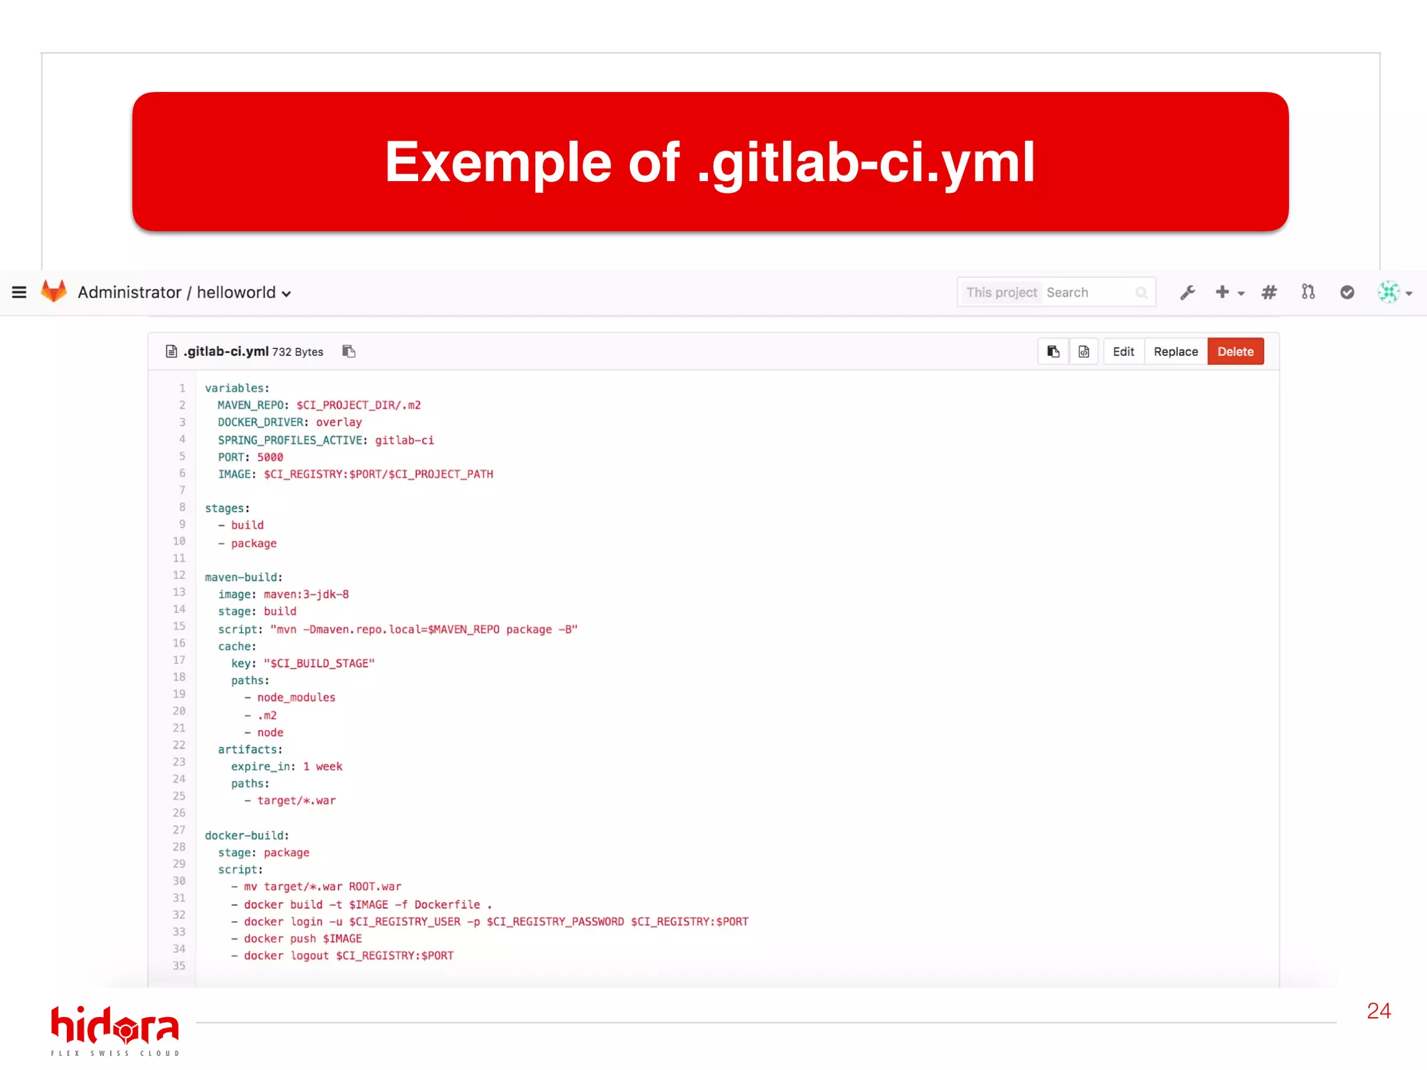Expand the caret beside the plus icon
This screenshot has width=1427, height=1070.
(x=1241, y=294)
